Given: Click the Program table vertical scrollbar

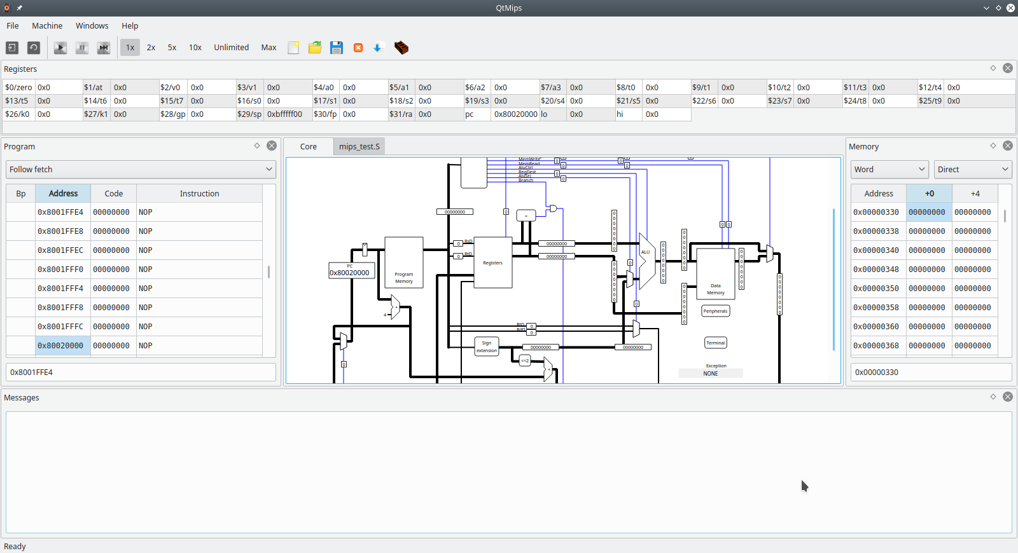Looking at the screenshot, I should [269, 272].
